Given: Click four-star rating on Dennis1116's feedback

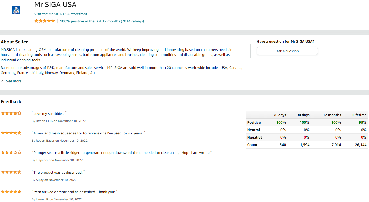Looking at the screenshot, I should [11, 113].
